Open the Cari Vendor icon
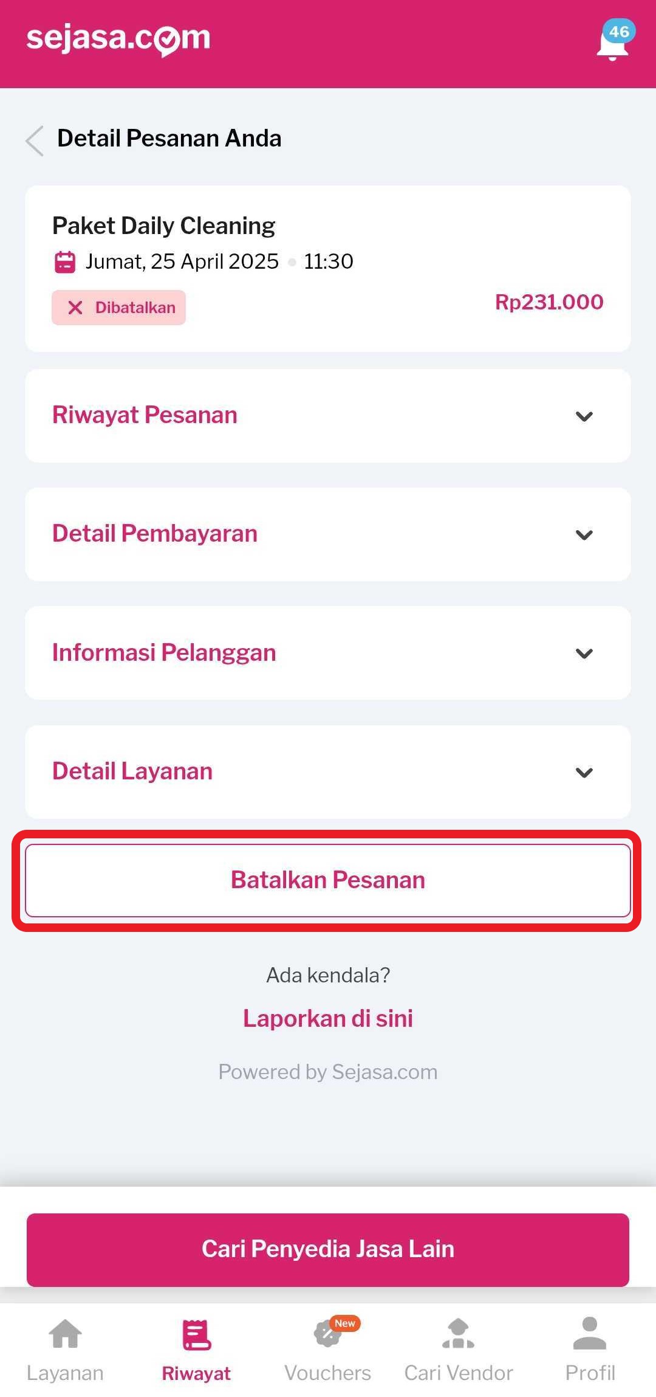The width and height of the screenshot is (656, 1397). (459, 1334)
